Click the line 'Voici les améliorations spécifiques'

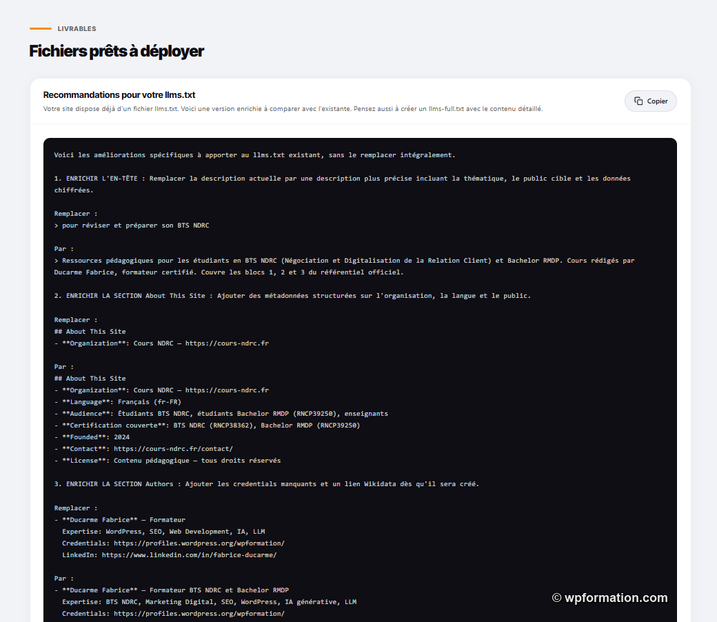(254, 155)
